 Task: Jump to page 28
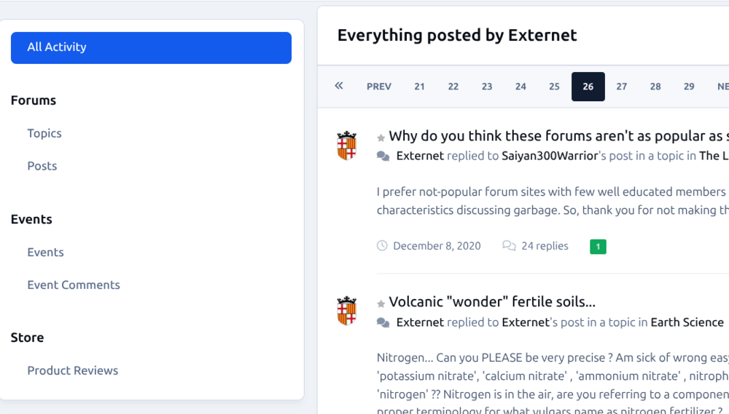[x=655, y=87]
